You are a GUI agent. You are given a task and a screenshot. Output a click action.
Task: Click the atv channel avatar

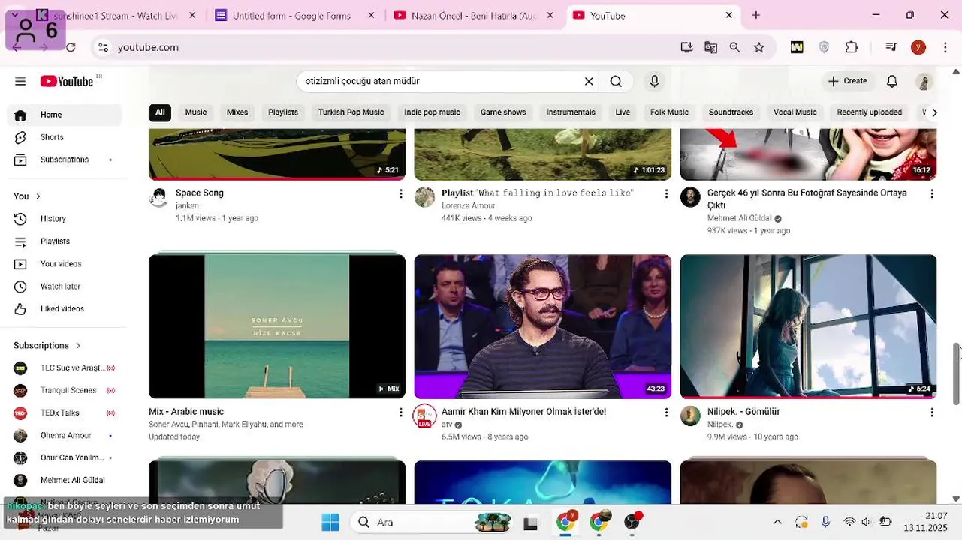click(424, 415)
